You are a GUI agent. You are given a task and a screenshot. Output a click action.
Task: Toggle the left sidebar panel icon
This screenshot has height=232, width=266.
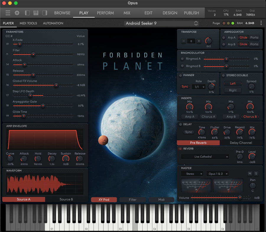click(27, 13)
